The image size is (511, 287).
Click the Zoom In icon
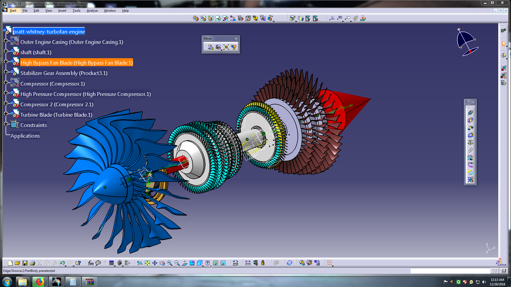pos(170,263)
